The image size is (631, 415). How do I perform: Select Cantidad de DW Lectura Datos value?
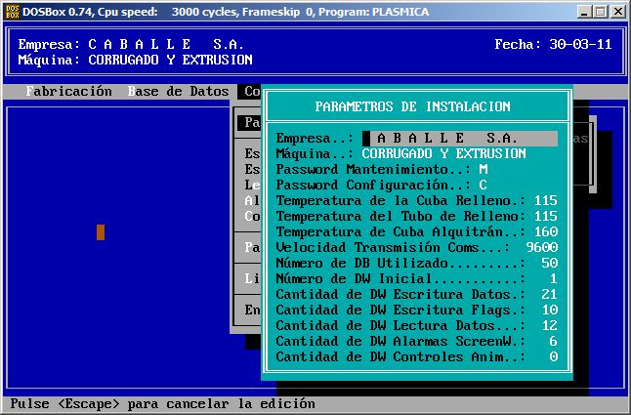(549, 326)
